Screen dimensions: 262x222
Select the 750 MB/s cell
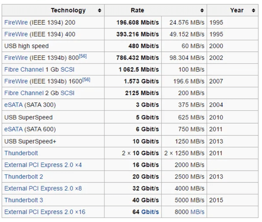184,129
